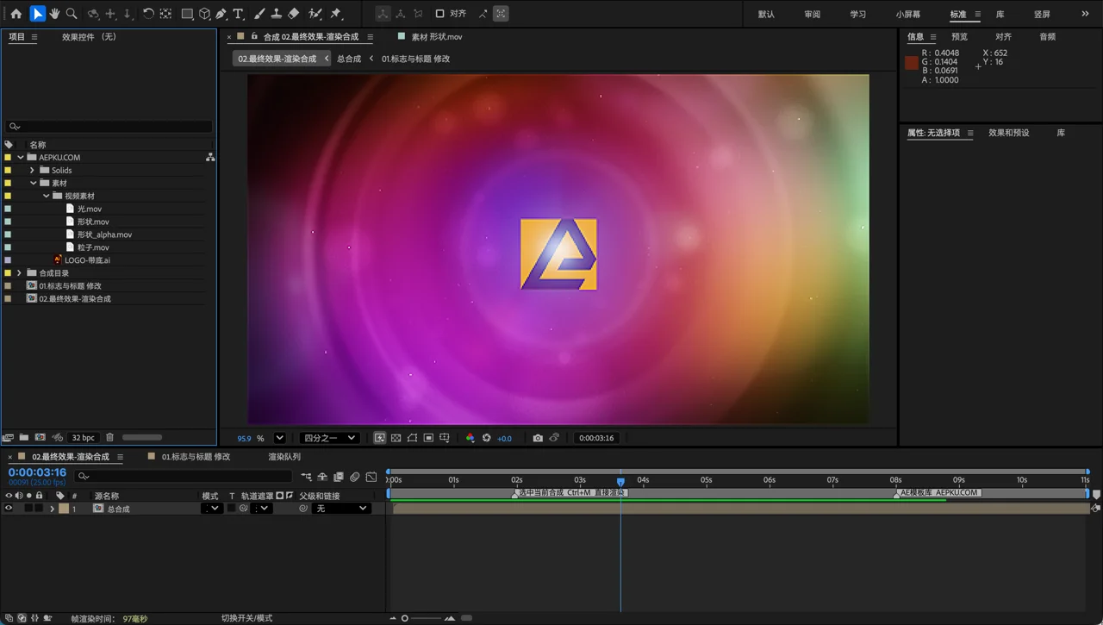
Task: Switch to the 渲染队列 tab
Action: pos(284,457)
